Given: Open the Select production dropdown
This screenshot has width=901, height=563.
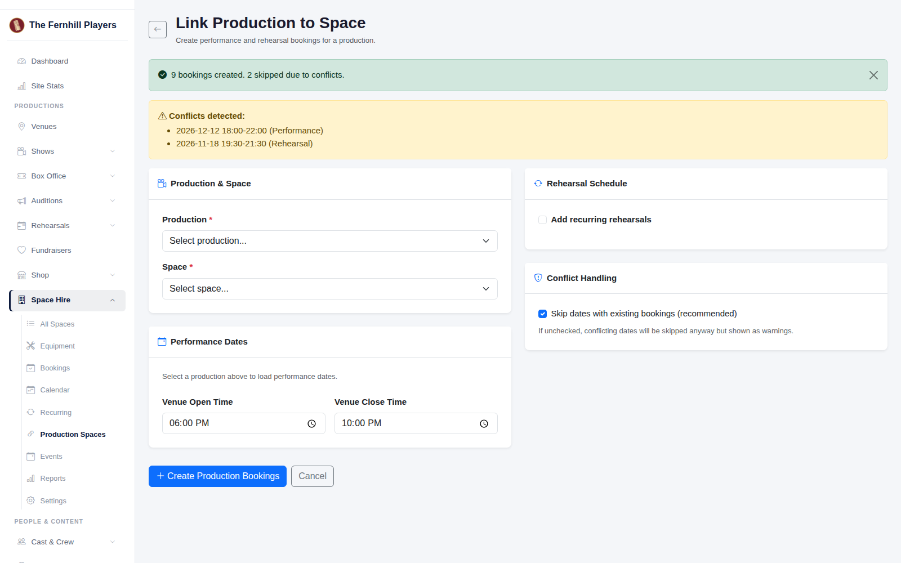Looking at the screenshot, I should click(330, 241).
